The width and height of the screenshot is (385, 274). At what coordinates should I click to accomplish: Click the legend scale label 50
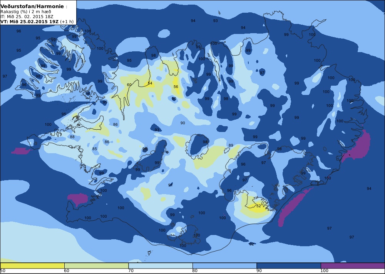tap(3, 271)
